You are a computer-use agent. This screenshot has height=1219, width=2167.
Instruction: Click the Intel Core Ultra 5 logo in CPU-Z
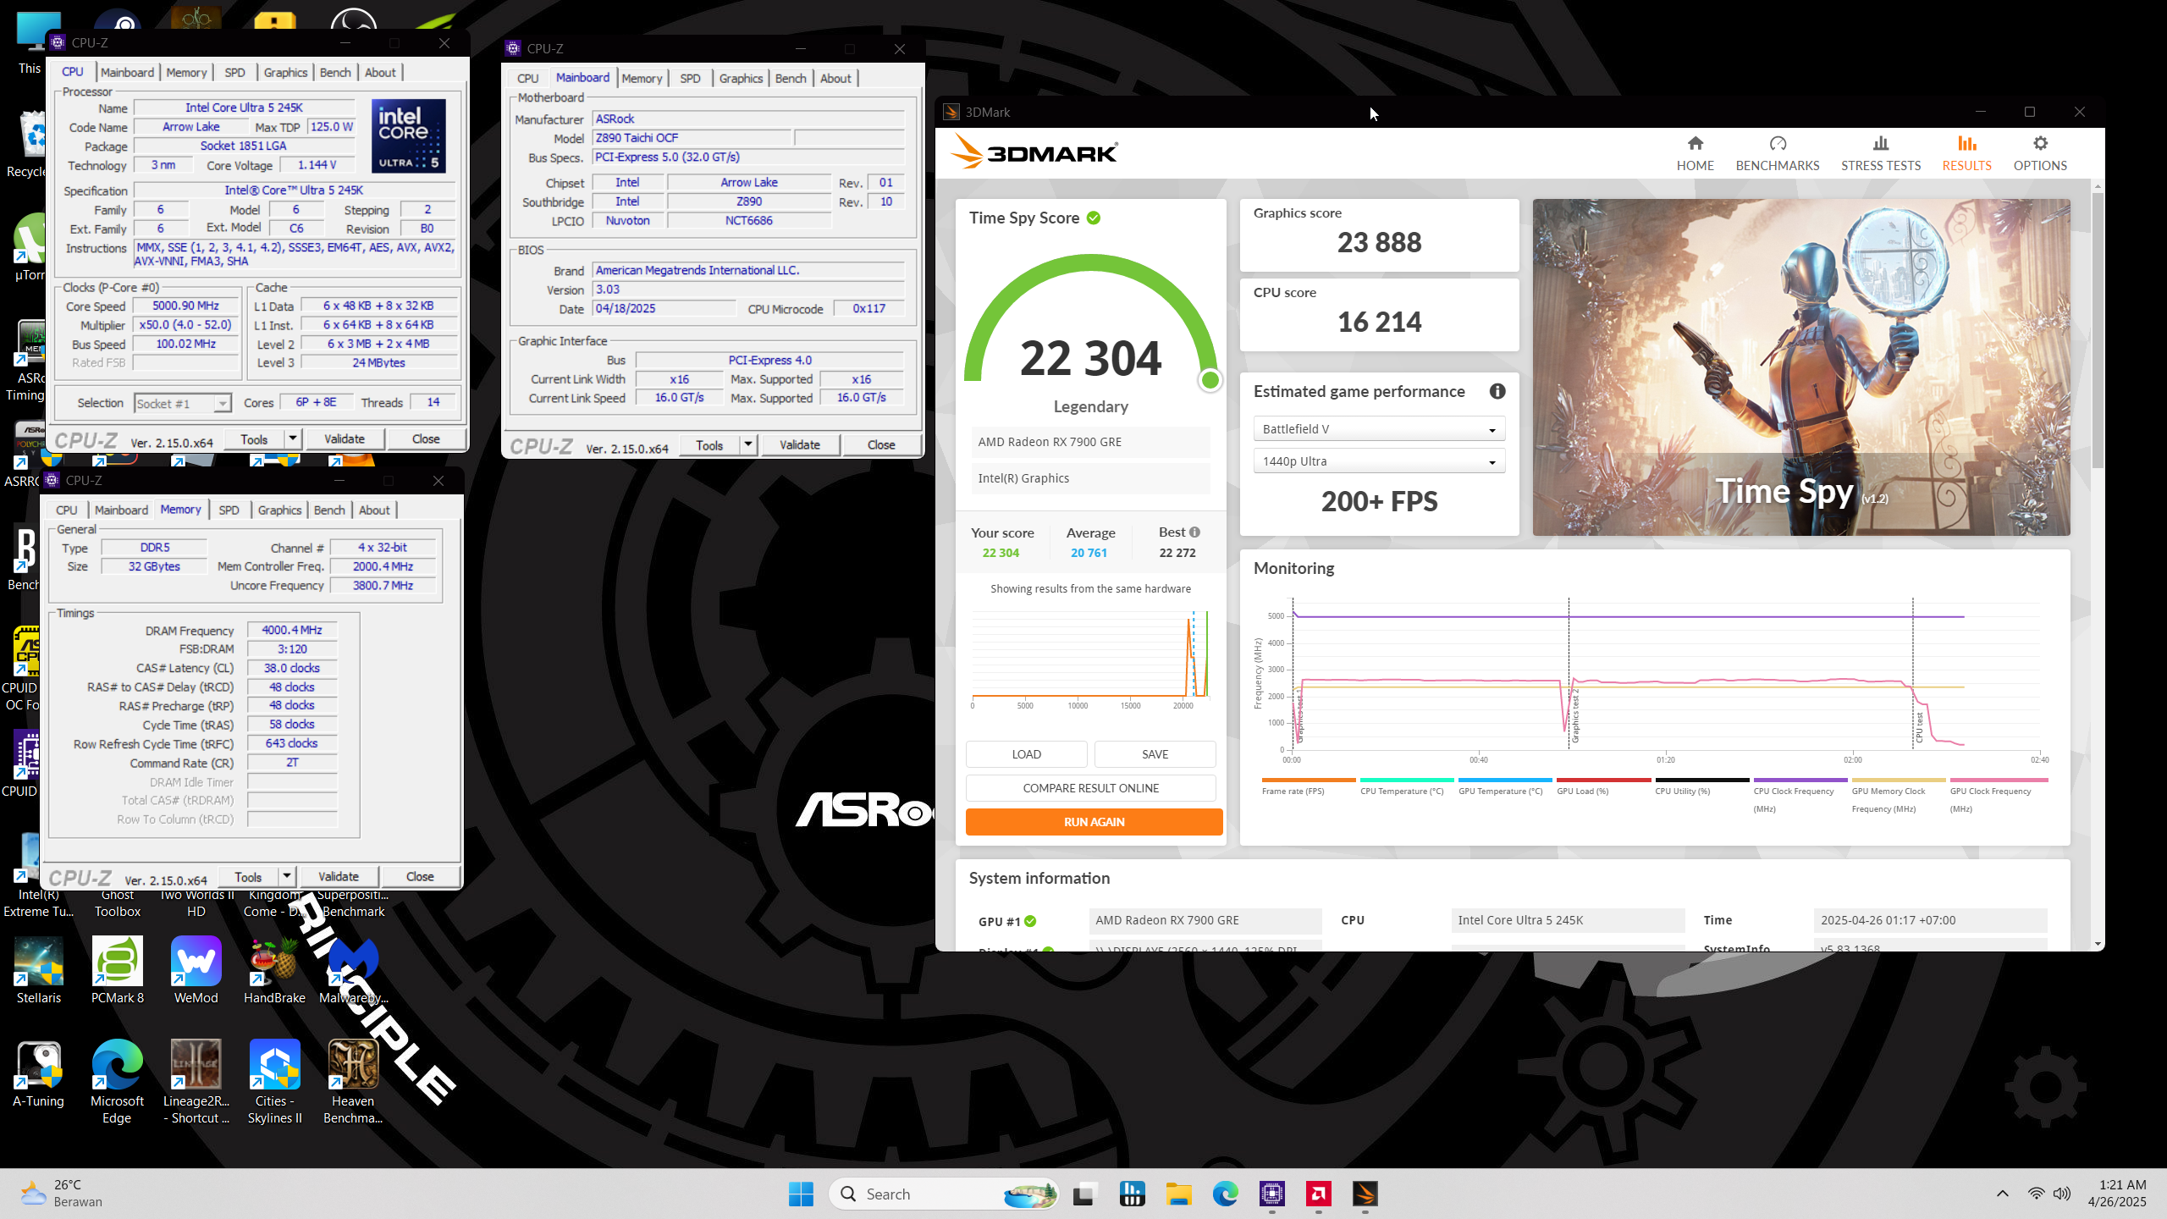pos(409,136)
